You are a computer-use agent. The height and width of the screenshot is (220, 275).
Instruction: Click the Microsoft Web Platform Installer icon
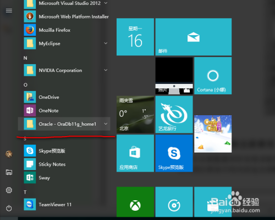tap(30, 16)
